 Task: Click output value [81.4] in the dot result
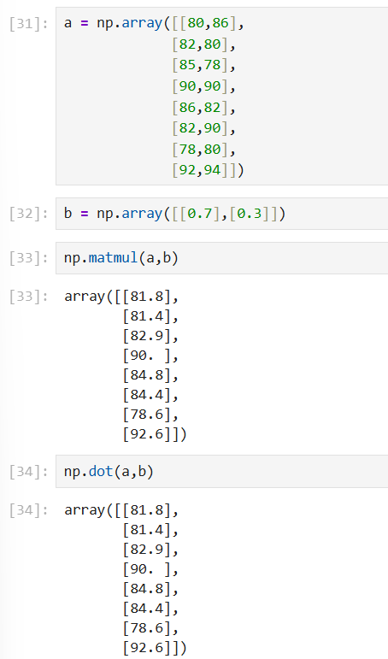tap(147, 530)
